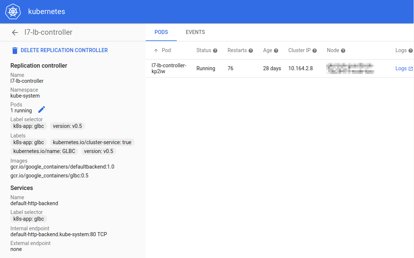Open help icon next to Status
This screenshot has height=258, width=414.
click(215, 51)
